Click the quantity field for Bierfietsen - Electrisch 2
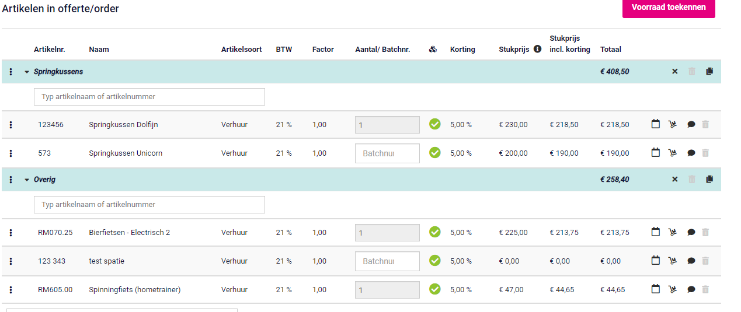This screenshot has width=741, height=312. [x=387, y=233]
